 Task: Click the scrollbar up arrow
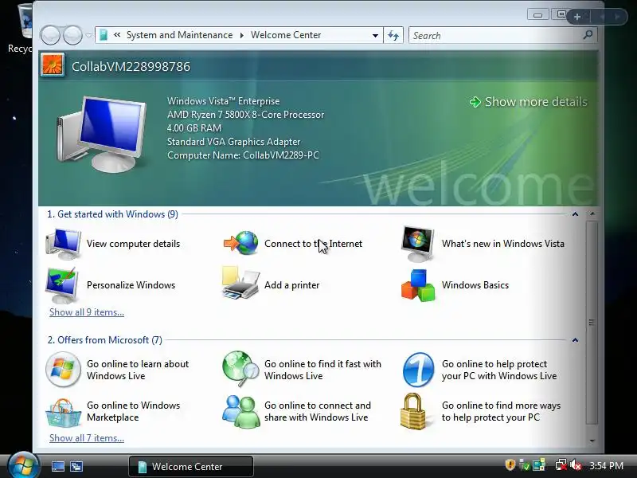point(592,214)
